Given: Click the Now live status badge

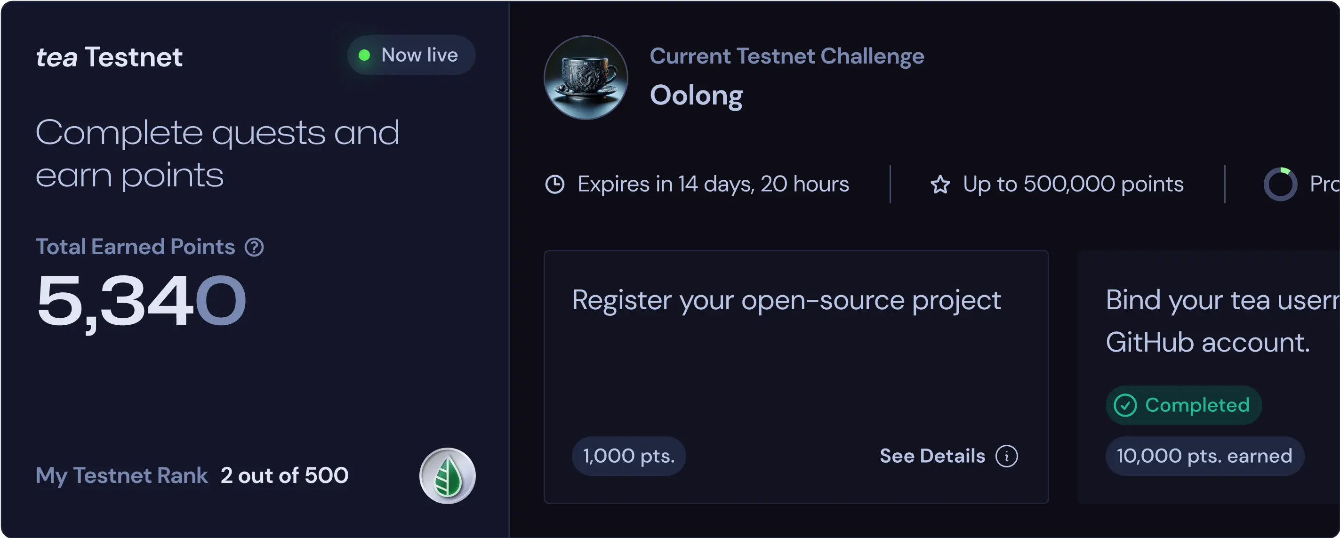Looking at the screenshot, I should pos(411,55).
